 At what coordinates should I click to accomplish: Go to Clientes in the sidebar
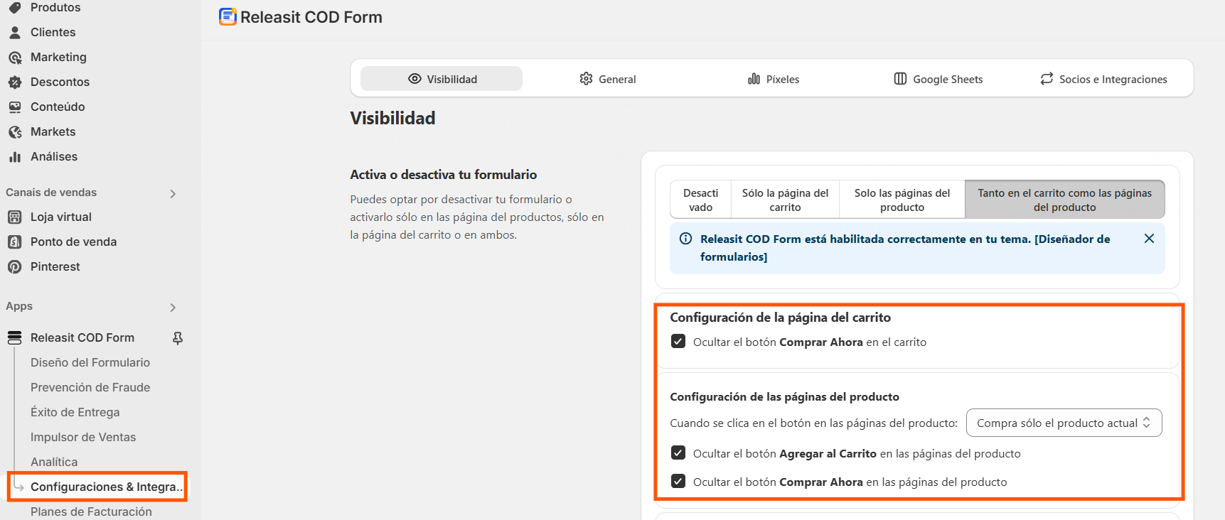(53, 32)
